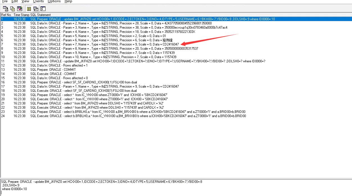Select row 8 with Precision = 20
The height and width of the screenshot is (196, 352).
tap(176, 49)
